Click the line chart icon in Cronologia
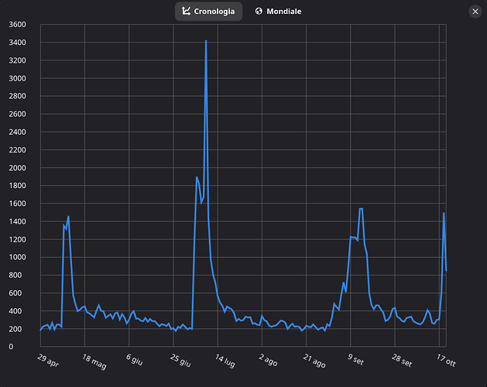 tap(186, 12)
